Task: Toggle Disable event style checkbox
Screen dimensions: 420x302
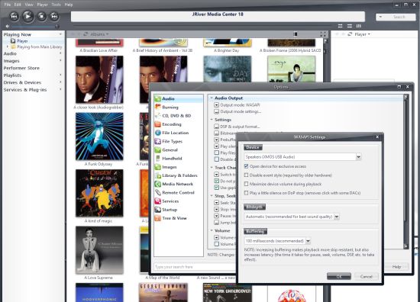Action: [246, 175]
